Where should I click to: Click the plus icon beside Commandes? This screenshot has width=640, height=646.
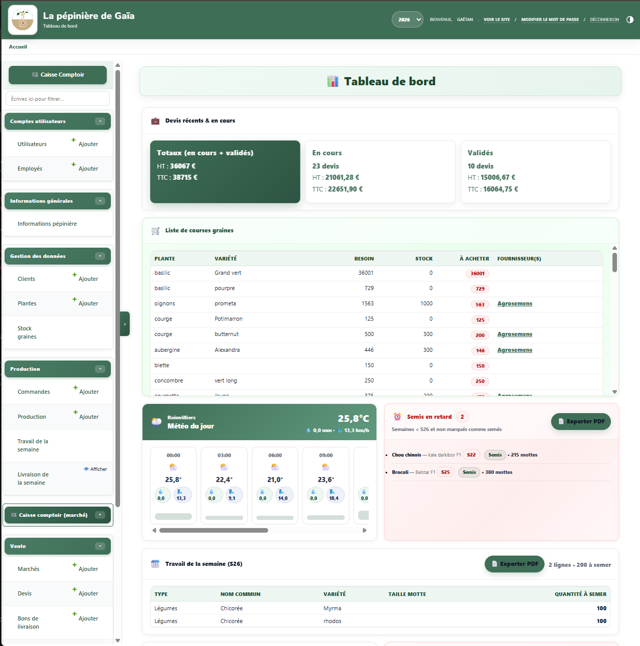(x=75, y=388)
